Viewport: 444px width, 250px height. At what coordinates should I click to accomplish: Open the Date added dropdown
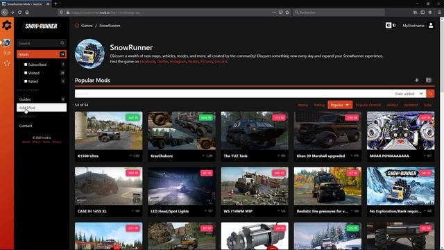pos(409,94)
